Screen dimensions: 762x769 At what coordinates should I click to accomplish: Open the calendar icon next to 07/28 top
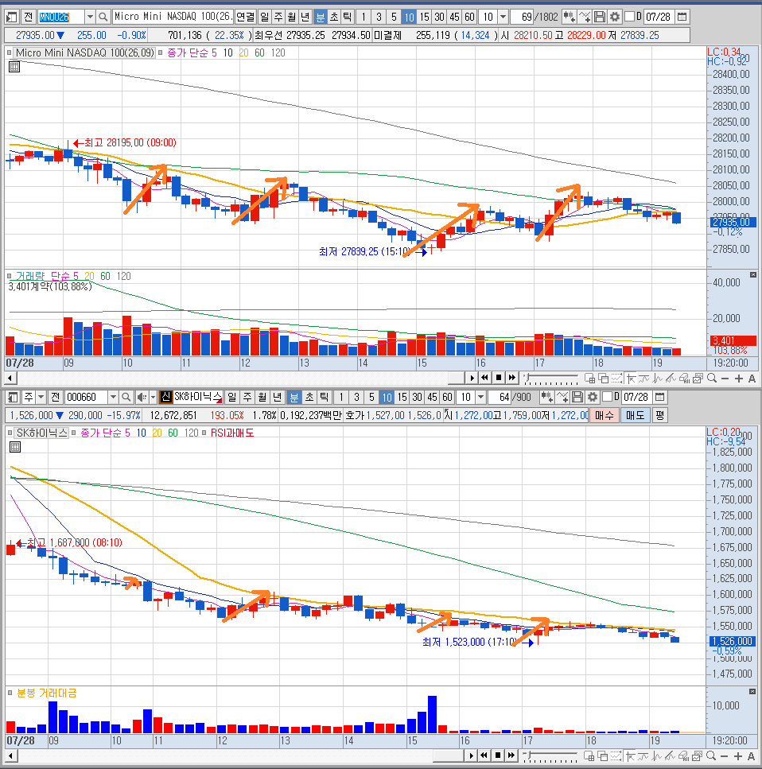[x=682, y=17]
